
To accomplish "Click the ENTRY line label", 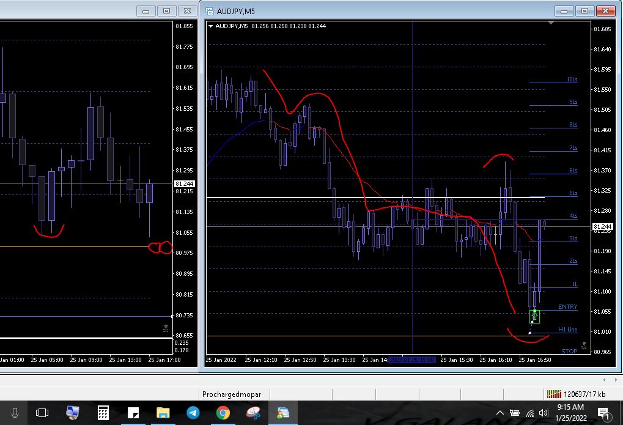I will [x=567, y=307].
